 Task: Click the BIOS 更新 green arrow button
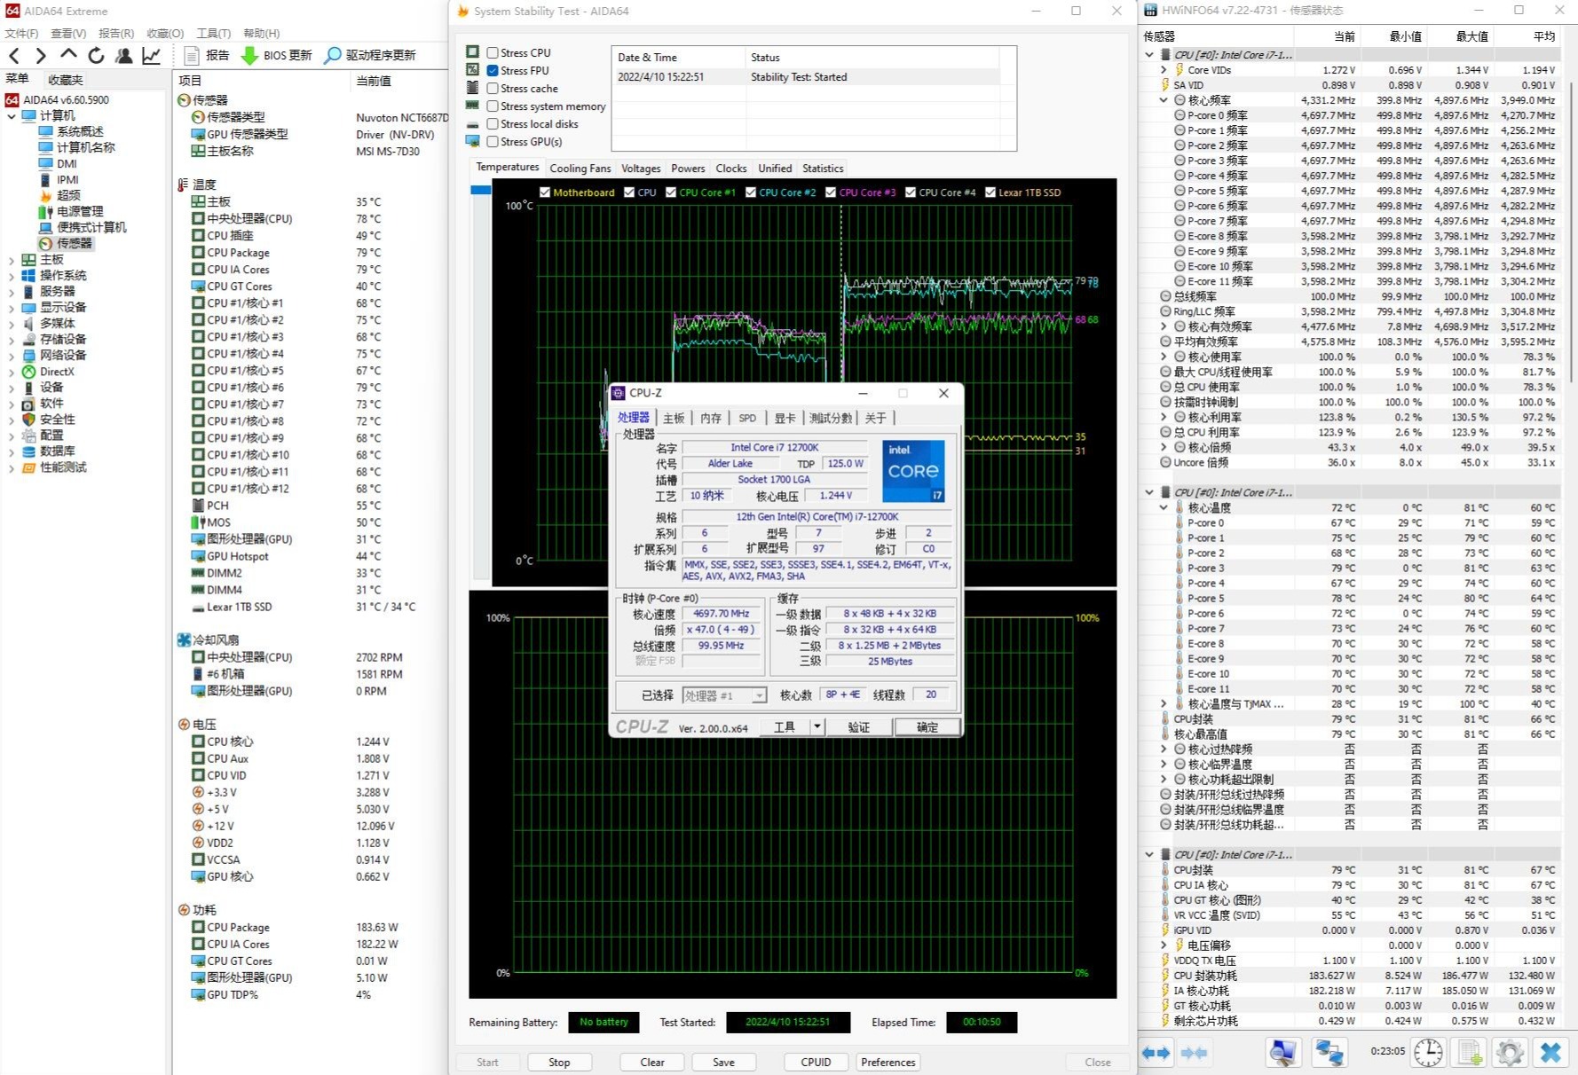point(276,55)
